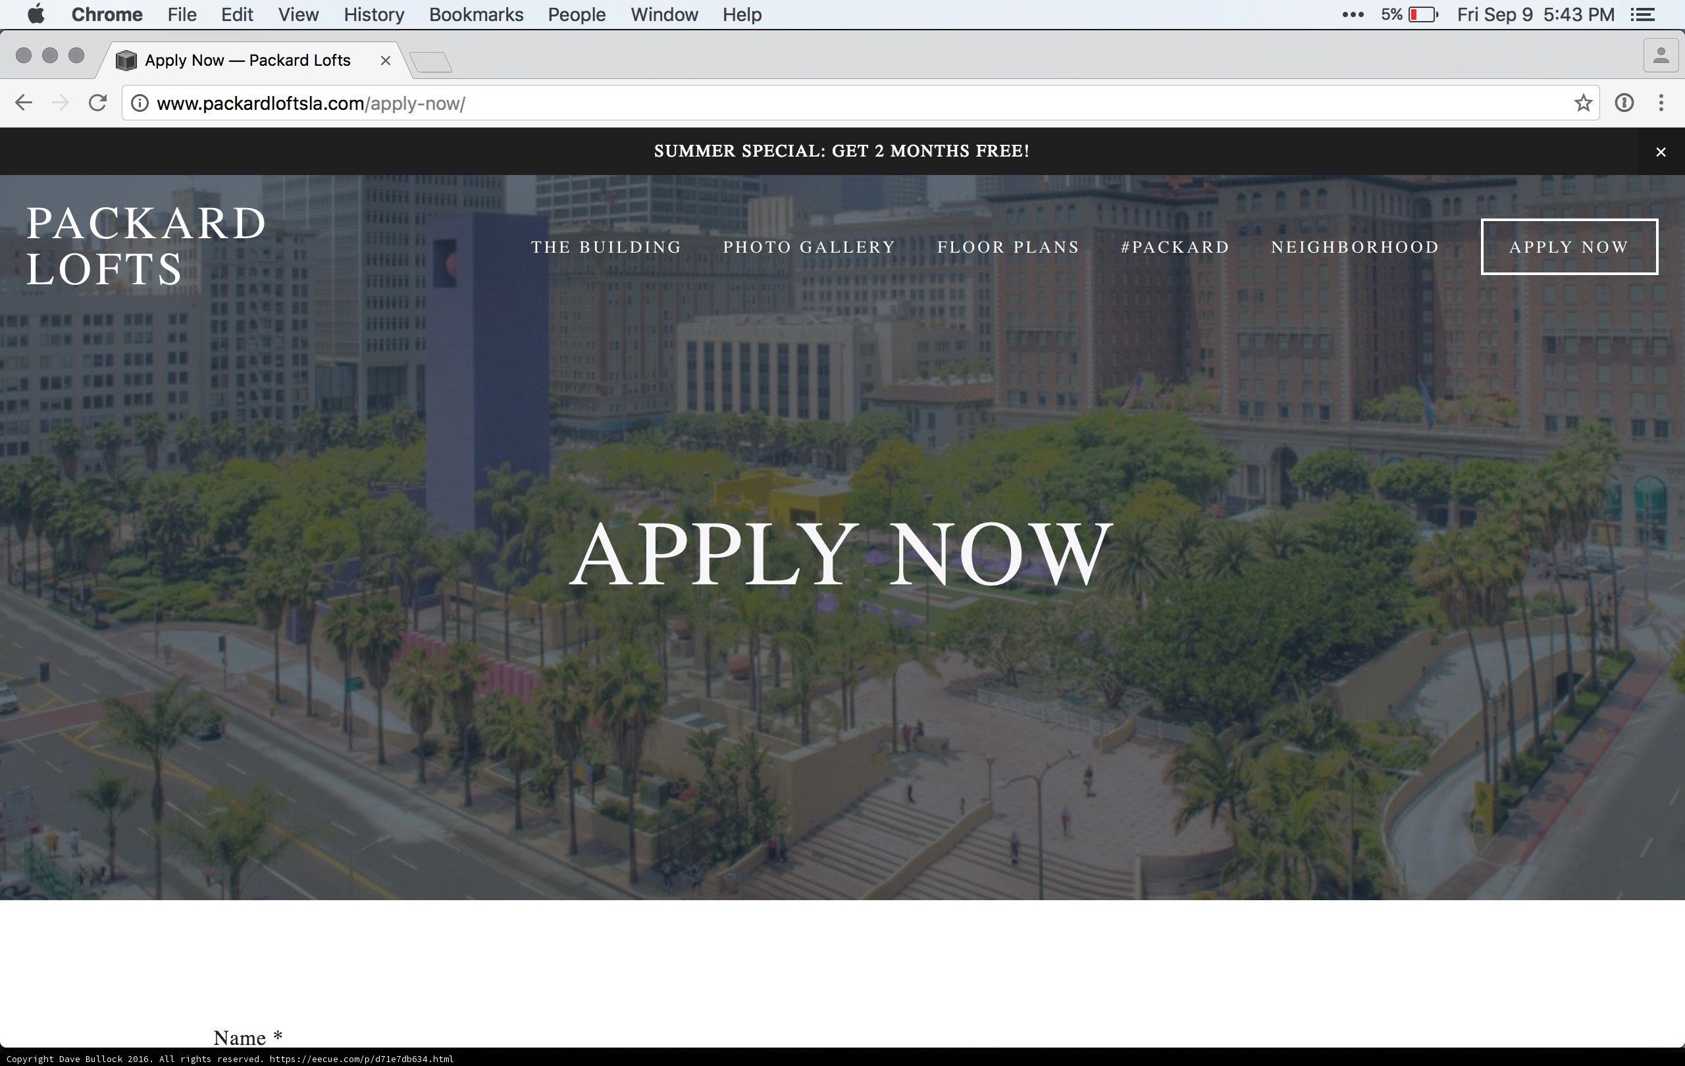Open the Help menu

[x=742, y=14]
